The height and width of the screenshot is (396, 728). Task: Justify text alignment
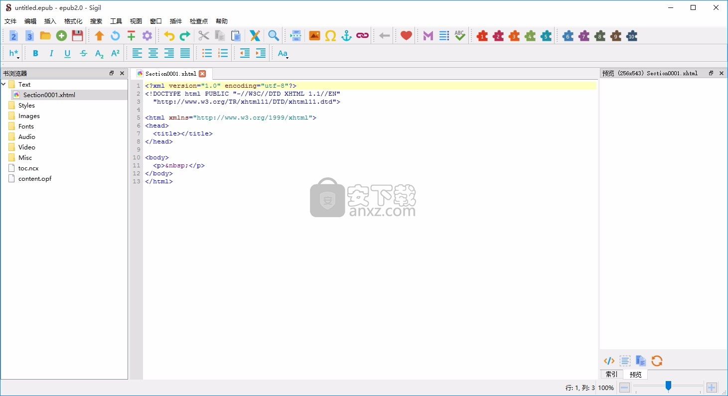[x=185, y=53]
